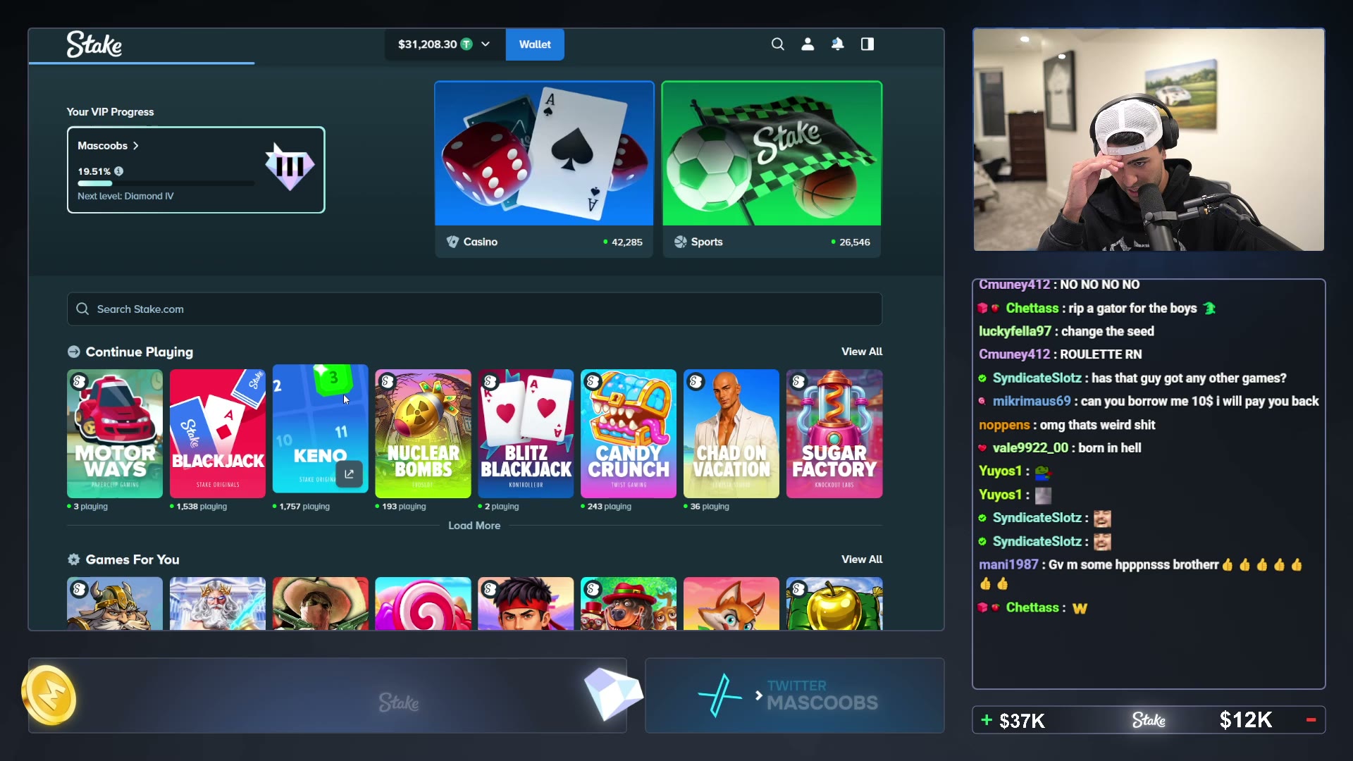
Task: Open the Stake Blackjack game
Action: (x=218, y=433)
